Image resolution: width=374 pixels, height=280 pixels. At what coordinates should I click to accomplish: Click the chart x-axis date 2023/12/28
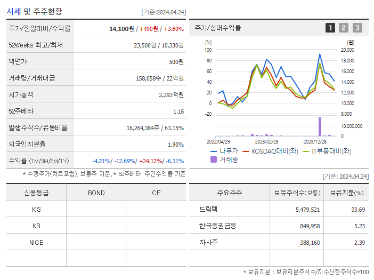point(315,142)
